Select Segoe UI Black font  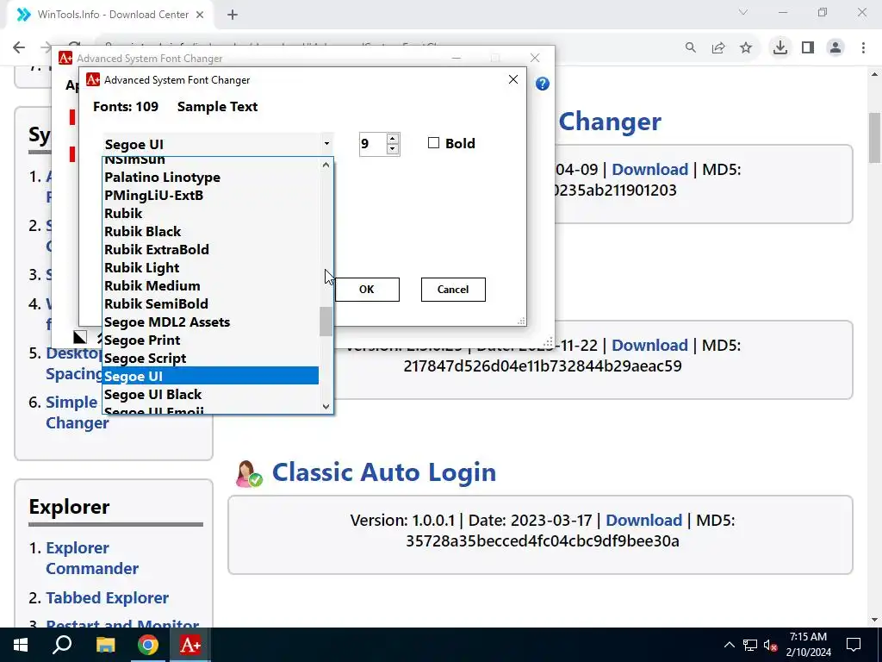click(x=210, y=394)
